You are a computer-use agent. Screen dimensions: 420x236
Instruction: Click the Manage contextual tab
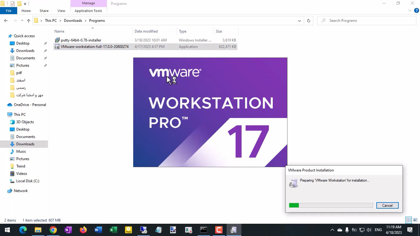coord(88,3)
